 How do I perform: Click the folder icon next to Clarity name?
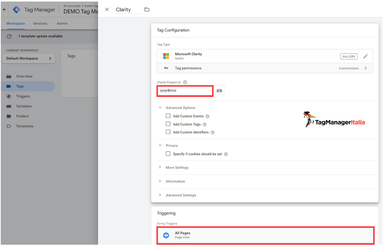point(147,10)
